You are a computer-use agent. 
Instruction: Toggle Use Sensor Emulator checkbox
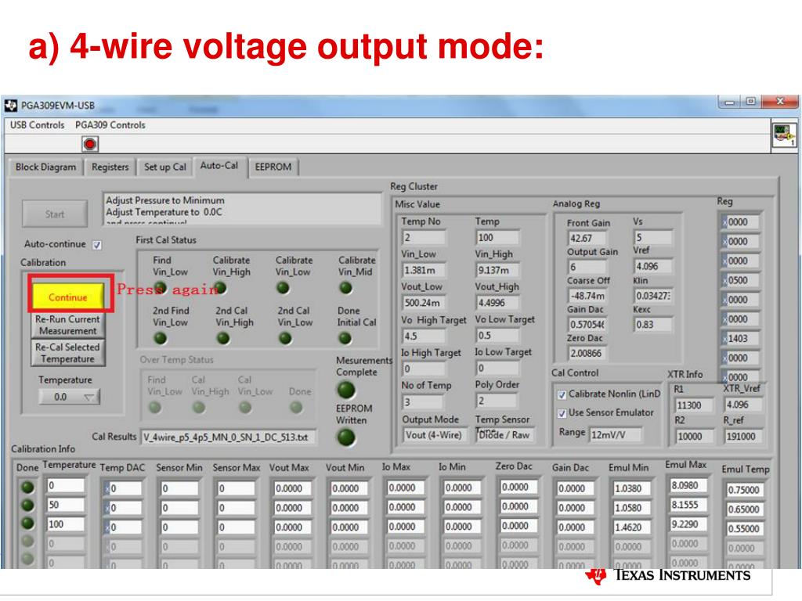pos(562,413)
